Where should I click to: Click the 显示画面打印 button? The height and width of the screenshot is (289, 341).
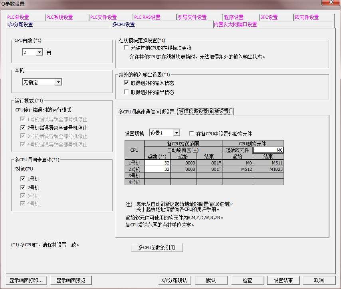pos(26,280)
